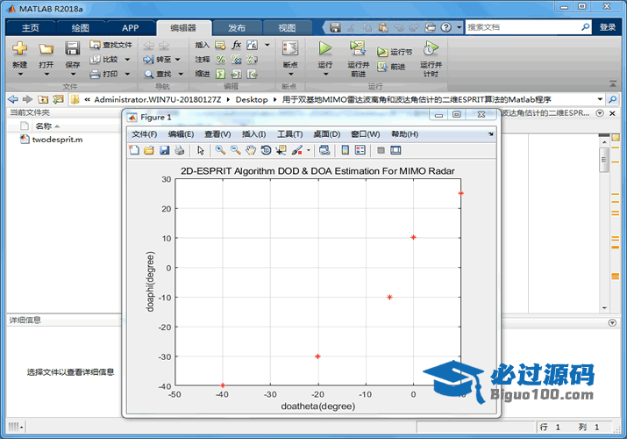The height and width of the screenshot is (439, 627).
Task: Expand details panel chevron at right
Action: [612, 322]
